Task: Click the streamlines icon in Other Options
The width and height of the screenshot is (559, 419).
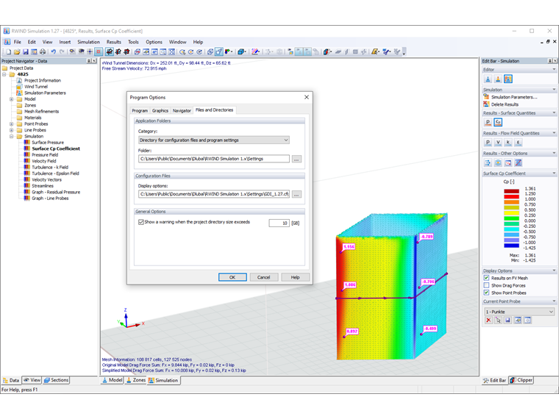Action: 498,163
